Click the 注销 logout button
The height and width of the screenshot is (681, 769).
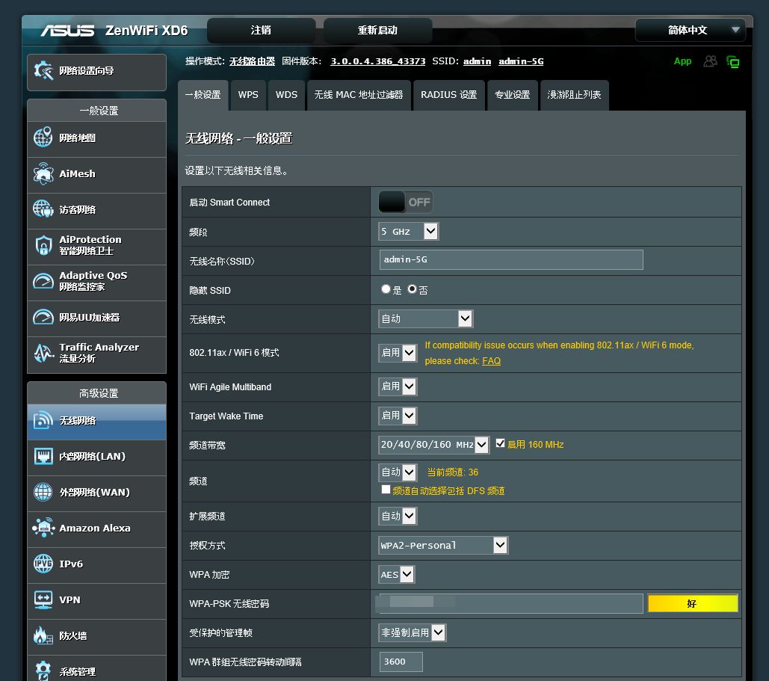click(x=261, y=31)
